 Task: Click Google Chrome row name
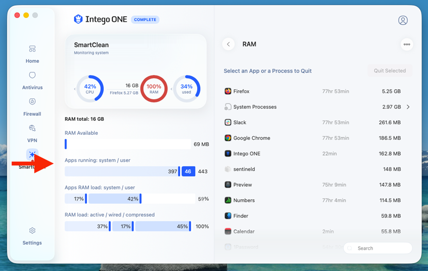[252, 138]
